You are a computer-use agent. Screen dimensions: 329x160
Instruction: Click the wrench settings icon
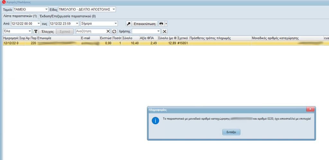[128, 24]
